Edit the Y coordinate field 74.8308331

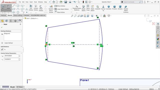point(11,59)
